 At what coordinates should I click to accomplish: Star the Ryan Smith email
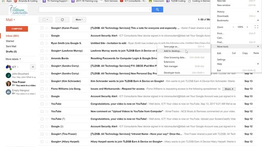click(x=47, y=43)
